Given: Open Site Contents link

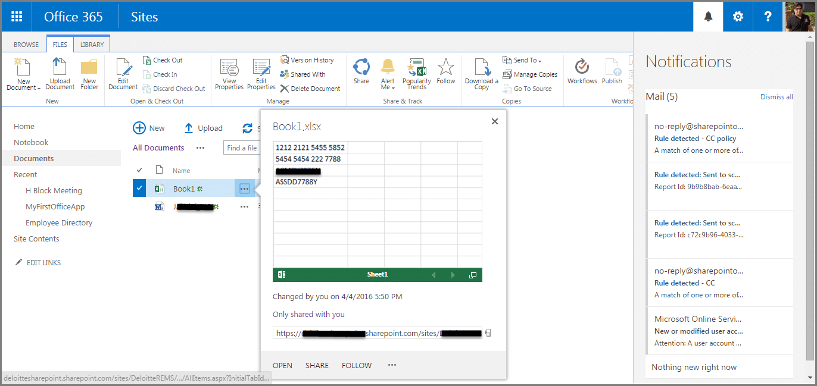Looking at the screenshot, I should [x=36, y=238].
